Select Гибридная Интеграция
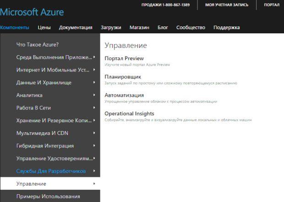The height and width of the screenshot is (202, 284). click(45, 145)
